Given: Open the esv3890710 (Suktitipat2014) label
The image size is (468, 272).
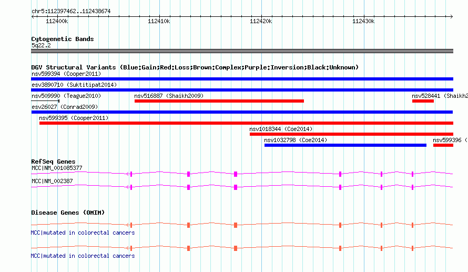Looking at the screenshot, I should pyautogui.click(x=74, y=85).
